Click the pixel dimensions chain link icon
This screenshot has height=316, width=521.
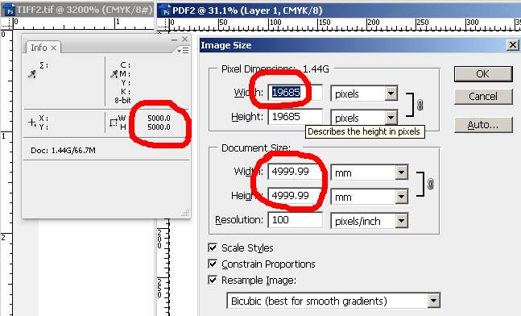click(420, 105)
